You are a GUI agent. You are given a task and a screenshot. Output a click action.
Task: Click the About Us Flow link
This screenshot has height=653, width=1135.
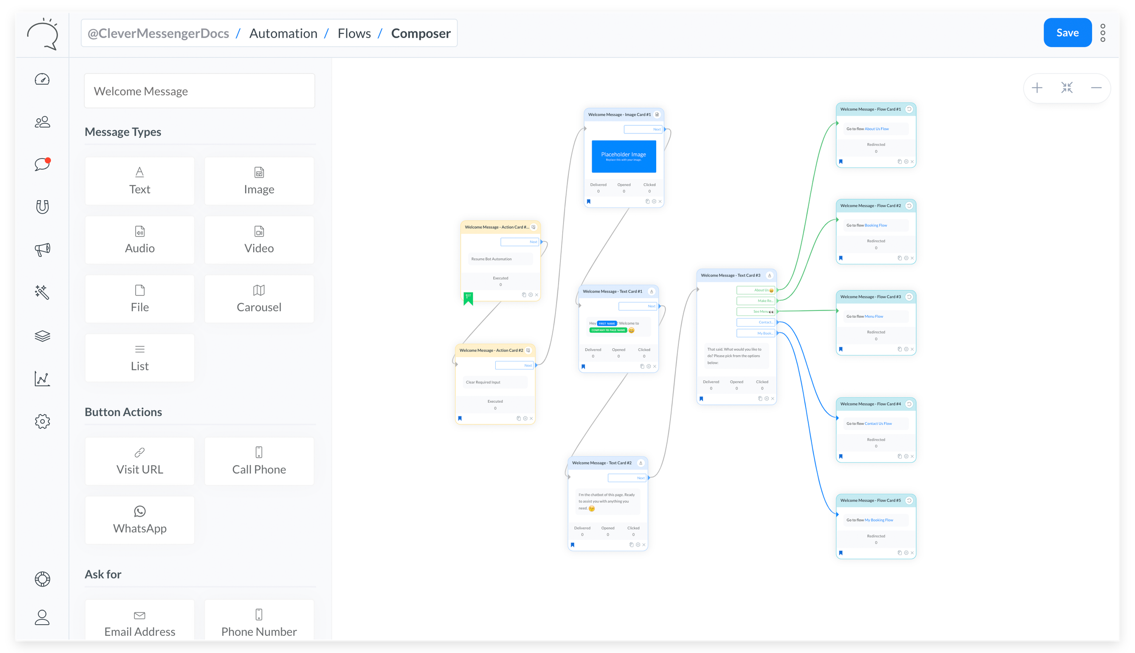877,129
